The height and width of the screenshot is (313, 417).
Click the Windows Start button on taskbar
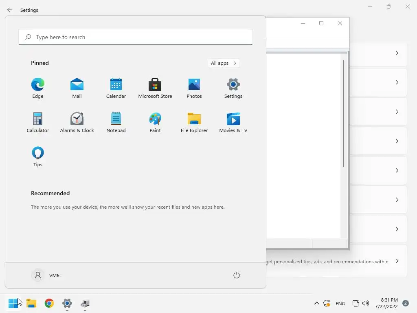coord(13,303)
